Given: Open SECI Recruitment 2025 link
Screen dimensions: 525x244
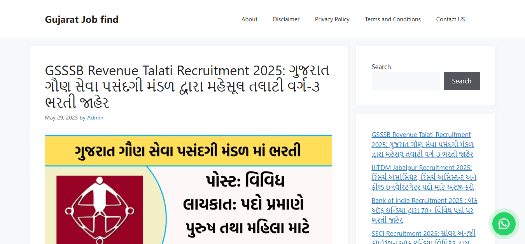Looking at the screenshot, I should [423, 237].
